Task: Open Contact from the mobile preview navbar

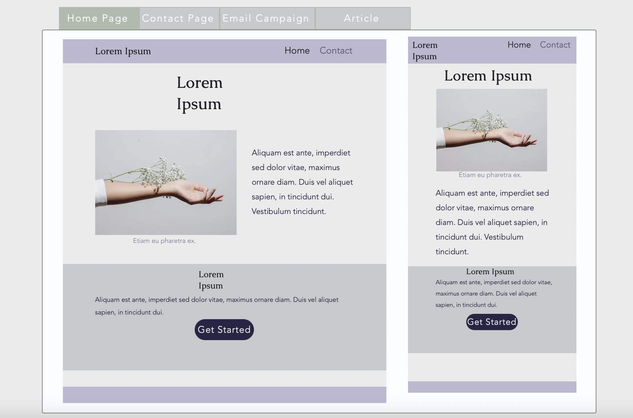Action: pyautogui.click(x=555, y=45)
